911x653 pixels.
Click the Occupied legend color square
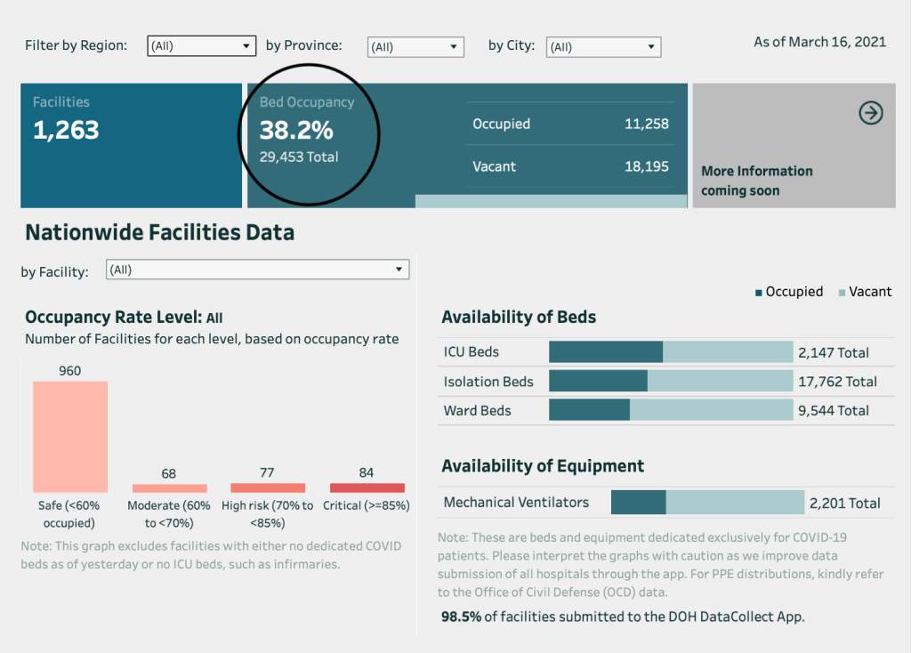(759, 292)
